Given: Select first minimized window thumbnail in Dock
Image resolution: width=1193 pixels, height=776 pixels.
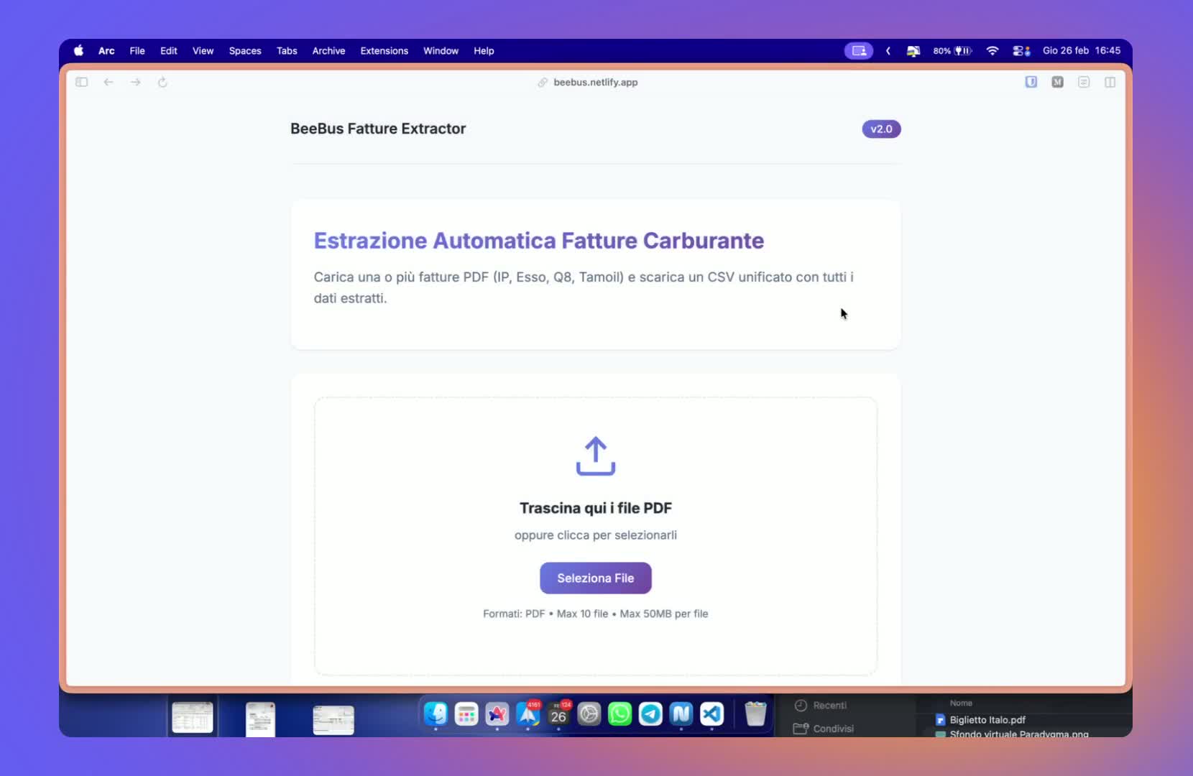Looking at the screenshot, I should pyautogui.click(x=193, y=718).
